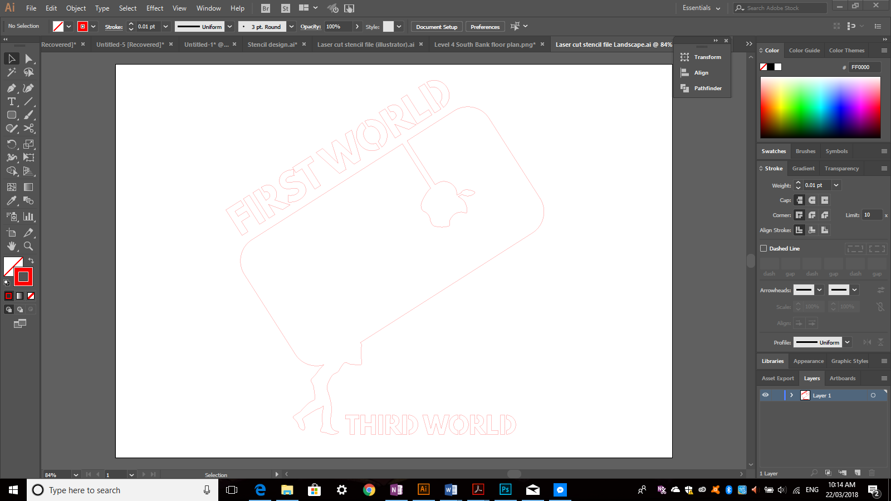Viewport: 891px width, 501px height.
Task: Align stroke to center
Action: click(x=799, y=230)
